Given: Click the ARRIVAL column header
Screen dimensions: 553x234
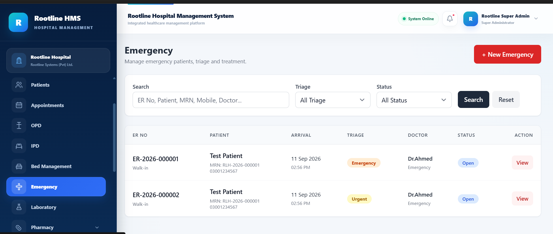Looking at the screenshot, I should pos(301,135).
